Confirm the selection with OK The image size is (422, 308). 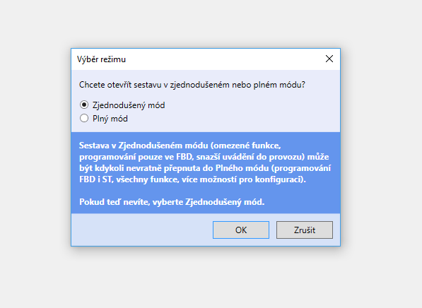pos(241,230)
